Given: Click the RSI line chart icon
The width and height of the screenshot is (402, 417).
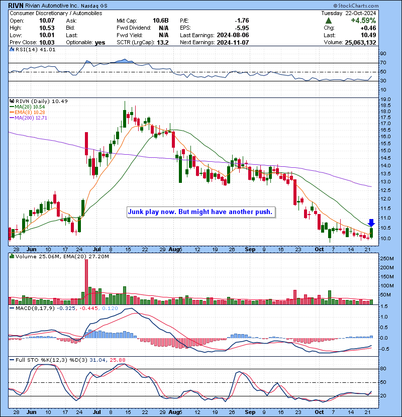Looking at the screenshot, I should click(12, 49).
